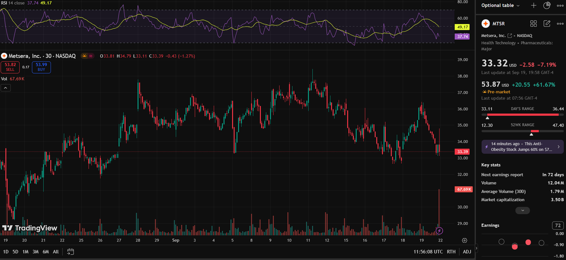Click the 53.99 BUY button

pyautogui.click(x=41, y=67)
